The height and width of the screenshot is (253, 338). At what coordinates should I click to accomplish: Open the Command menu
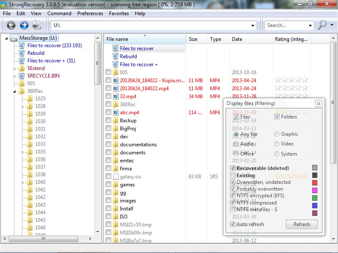click(59, 13)
